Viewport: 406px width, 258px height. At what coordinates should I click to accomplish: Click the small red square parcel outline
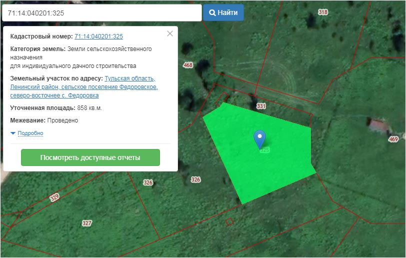point(229,221)
